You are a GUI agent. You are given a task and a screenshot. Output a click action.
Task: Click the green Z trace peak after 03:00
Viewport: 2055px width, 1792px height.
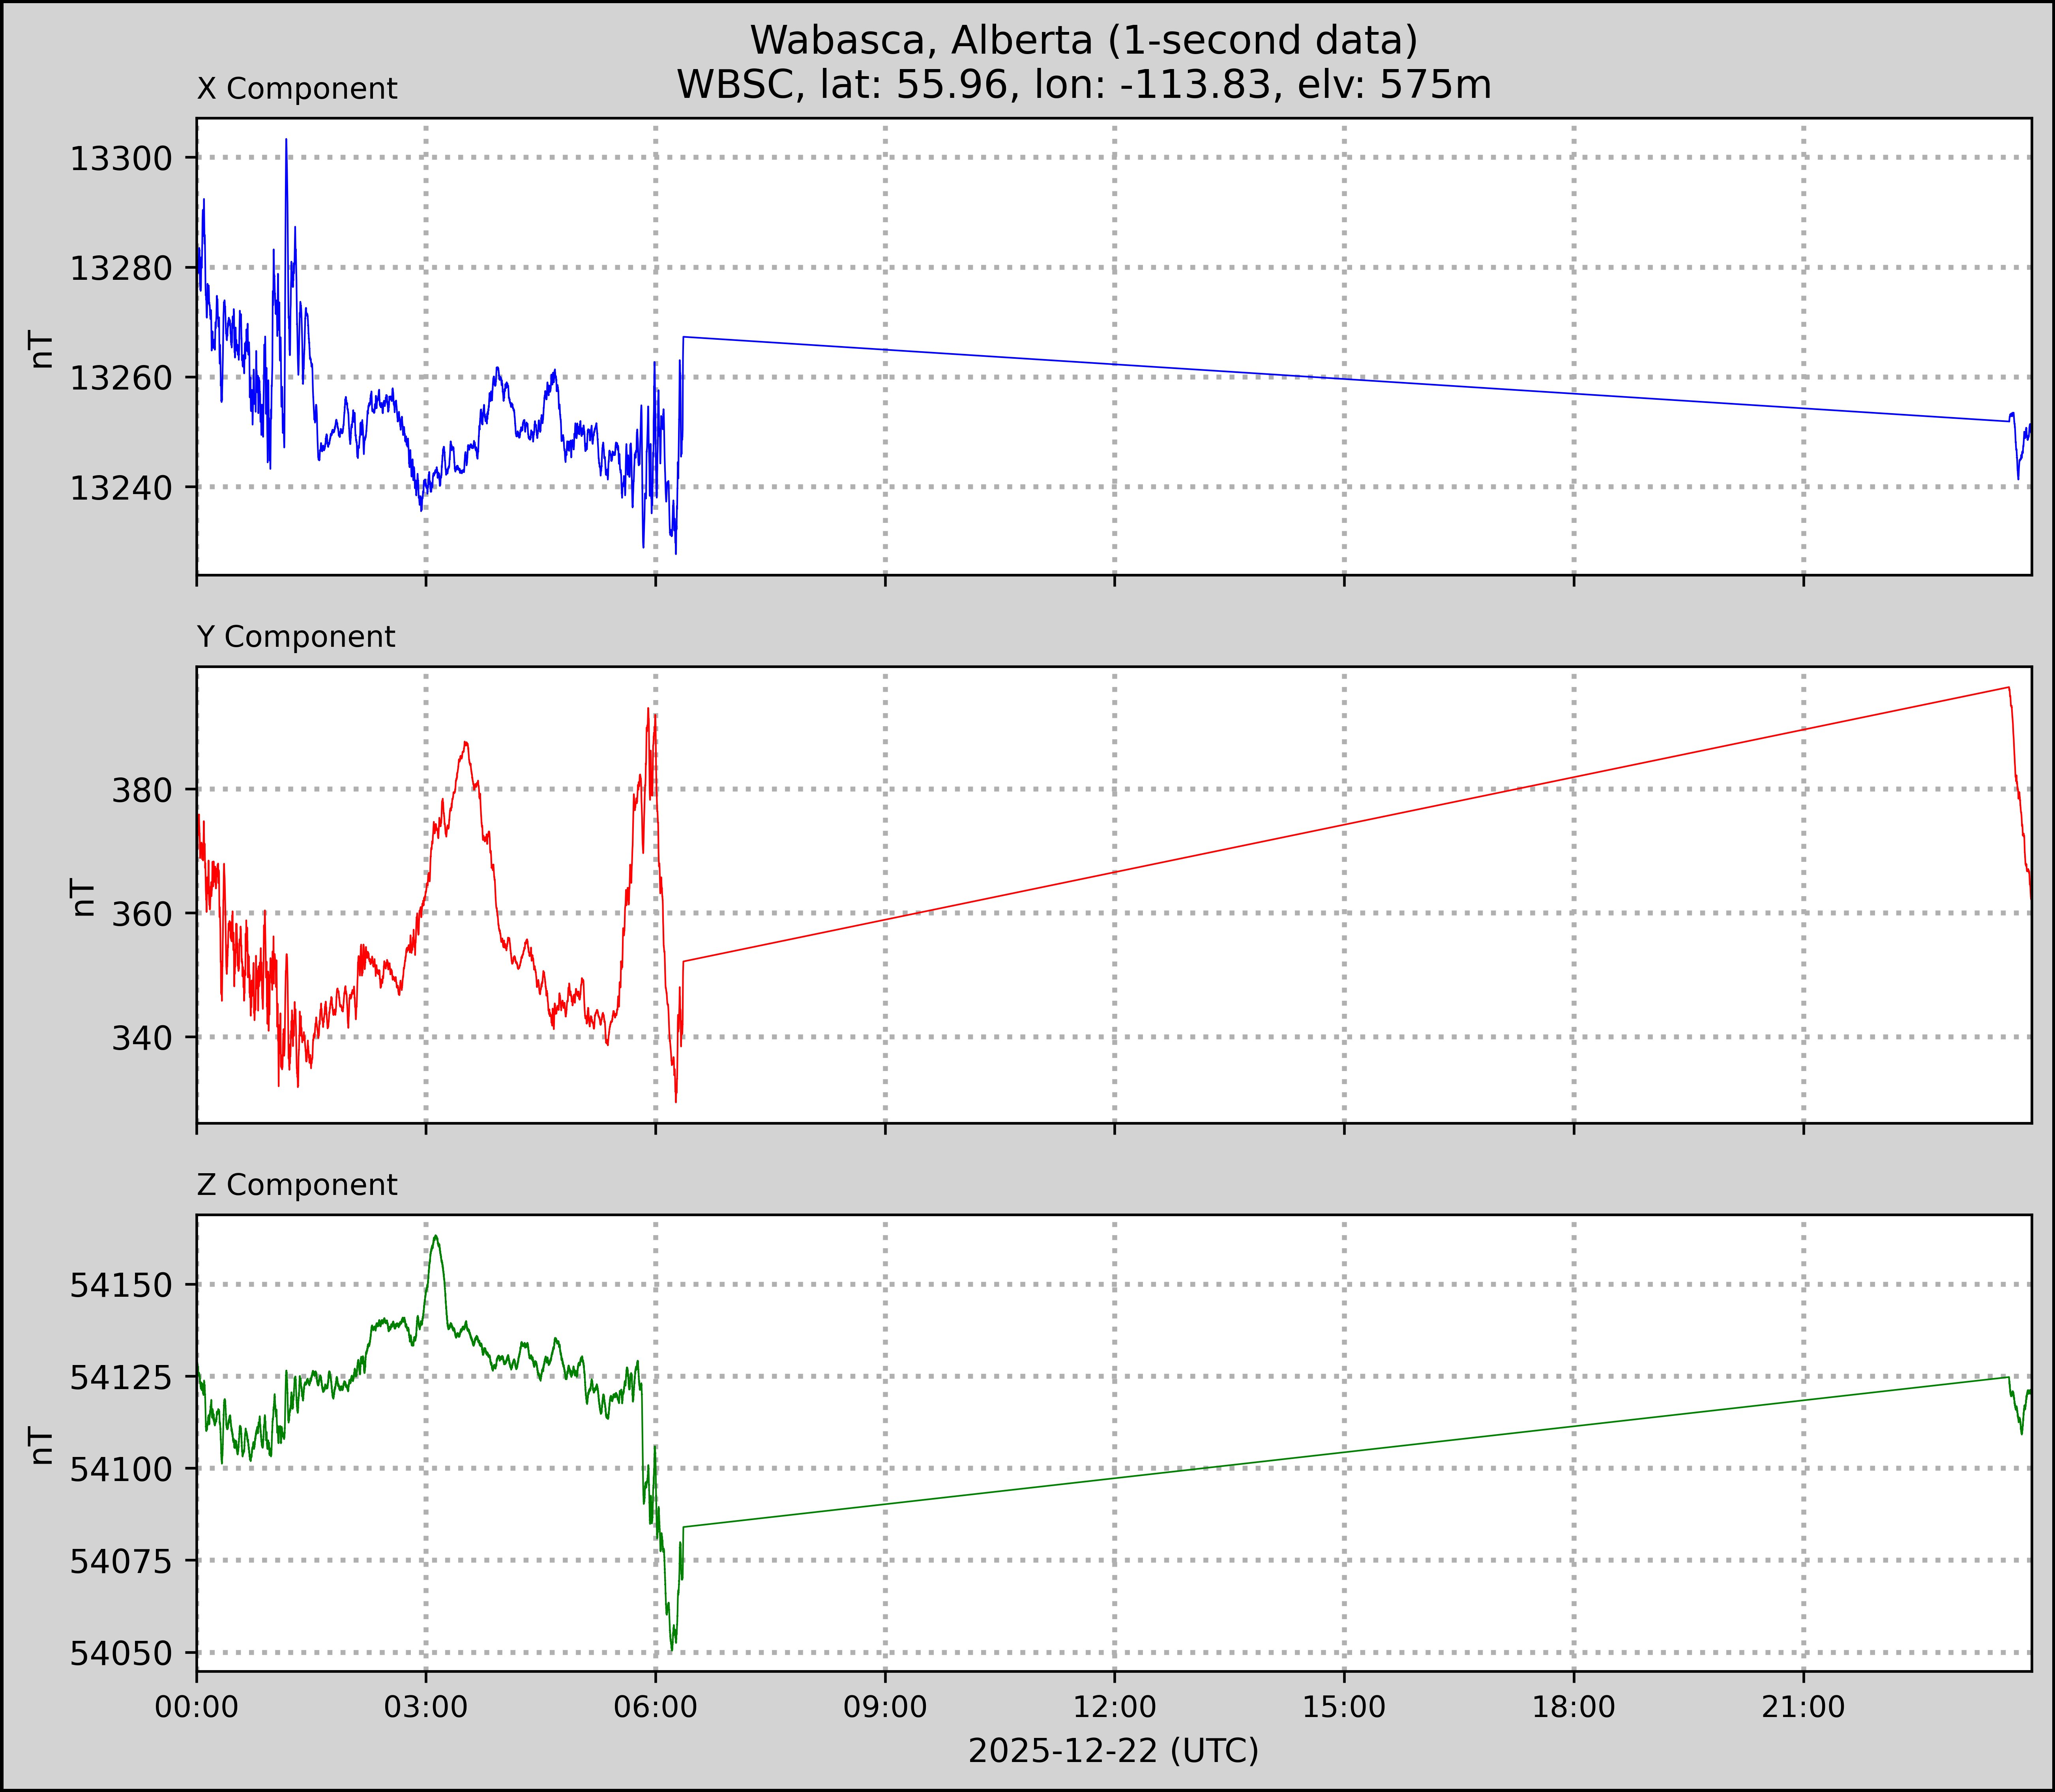point(436,1237)
